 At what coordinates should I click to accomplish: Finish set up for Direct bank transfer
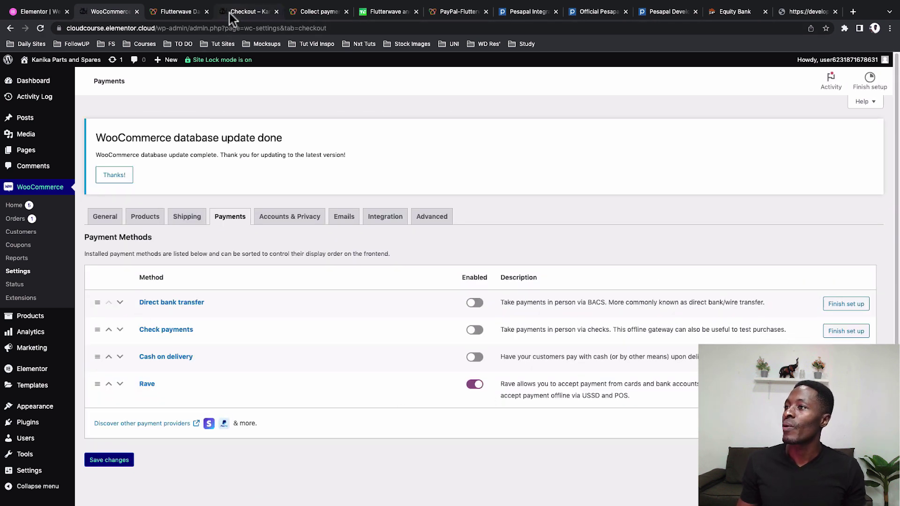[x=846, y=304]
